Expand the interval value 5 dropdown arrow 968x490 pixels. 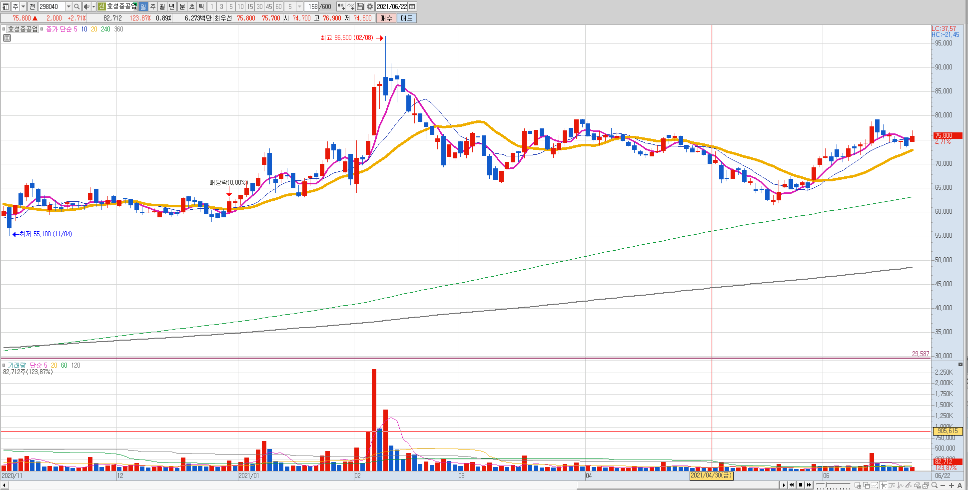tap(299, 6)
